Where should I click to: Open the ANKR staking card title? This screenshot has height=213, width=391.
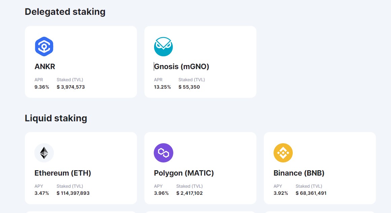click(x=45, y=66)
